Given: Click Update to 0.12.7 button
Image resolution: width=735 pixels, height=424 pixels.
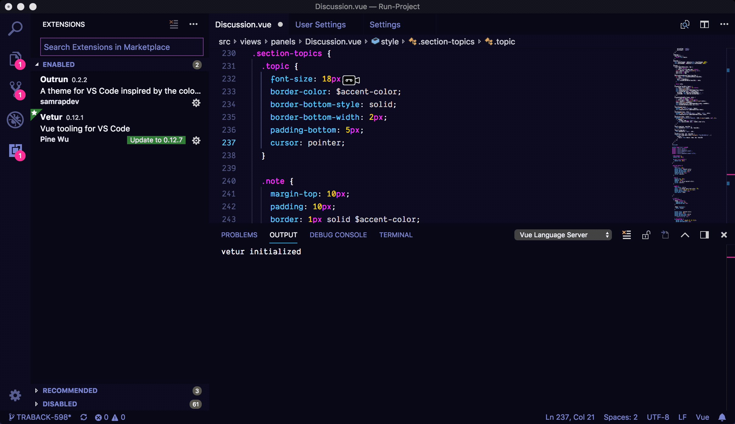Looking at the screenshot, I should click(156, 140).
